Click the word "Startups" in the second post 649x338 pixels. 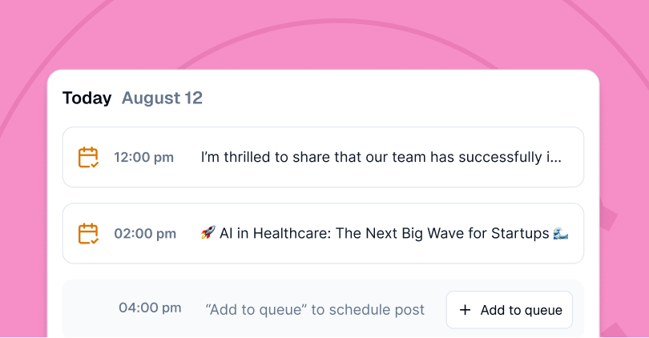pos(518,234)
